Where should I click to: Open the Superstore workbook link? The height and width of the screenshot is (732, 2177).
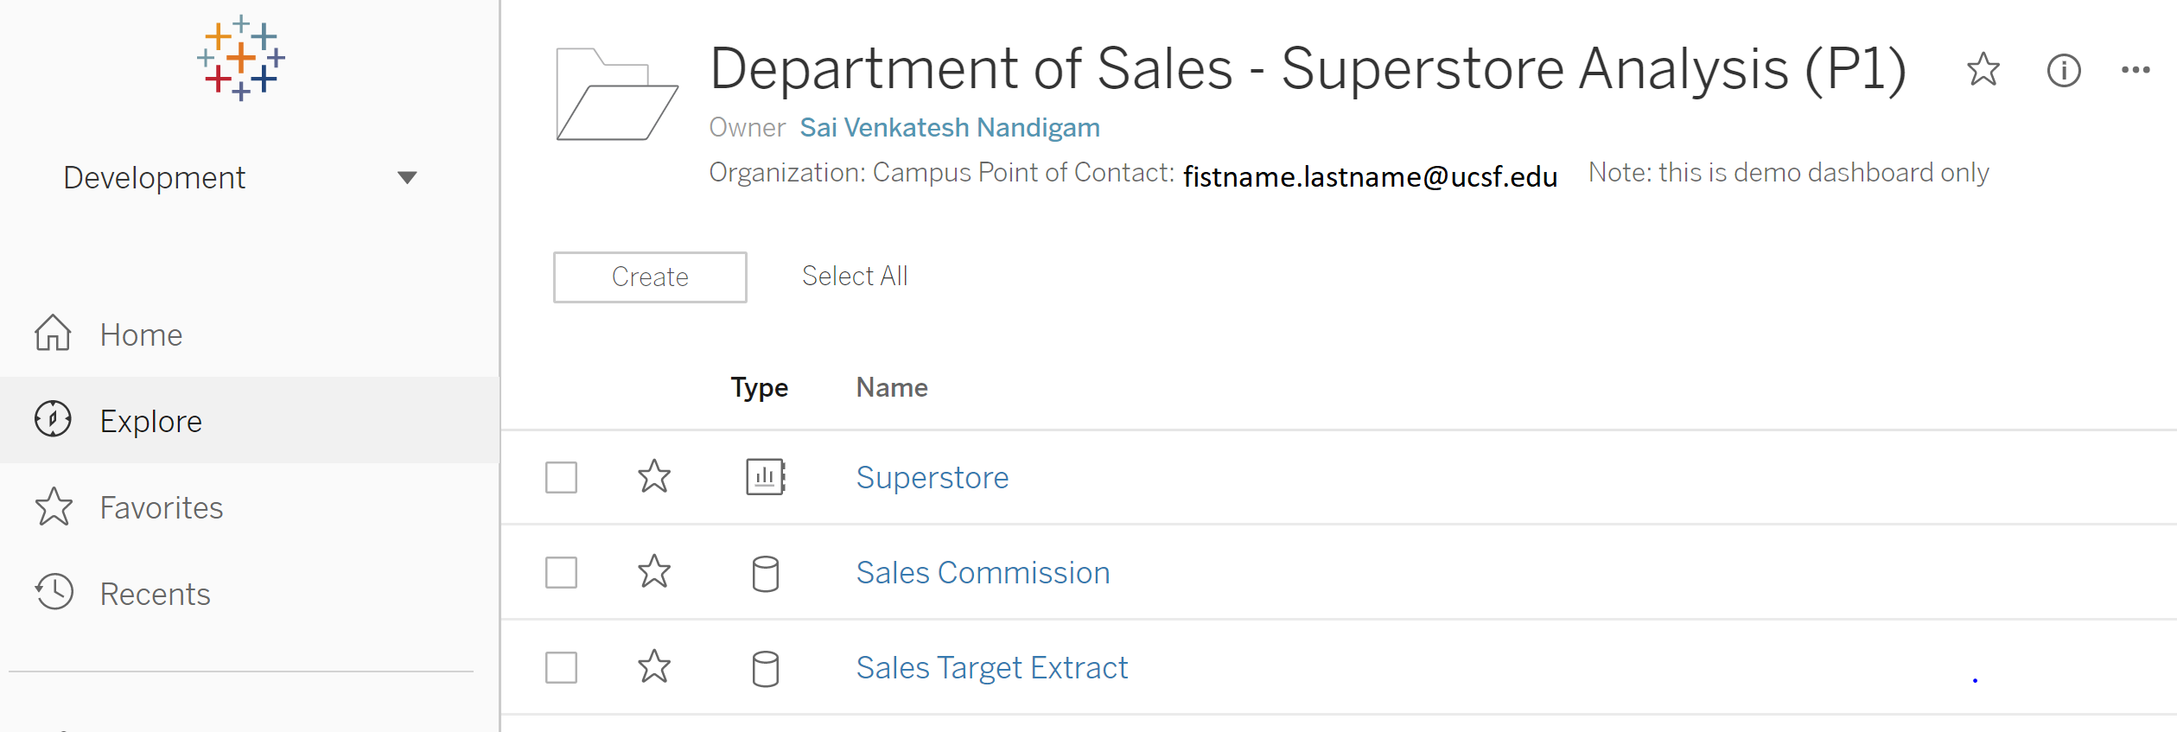pos(933,478)
